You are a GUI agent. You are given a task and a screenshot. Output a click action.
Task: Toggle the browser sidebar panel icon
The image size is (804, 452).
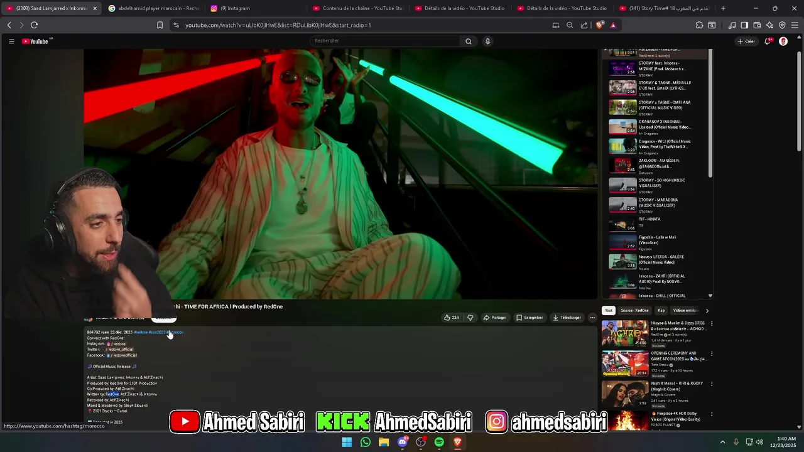744,25
